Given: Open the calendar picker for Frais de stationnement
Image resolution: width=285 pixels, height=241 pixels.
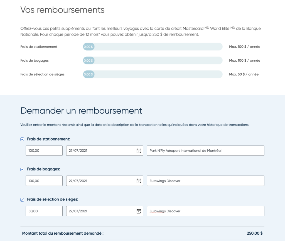Looking at the screenshot, I should [139, 150].
